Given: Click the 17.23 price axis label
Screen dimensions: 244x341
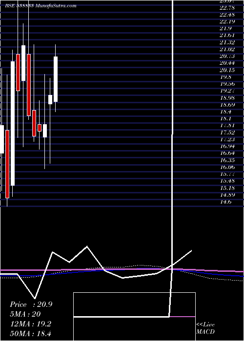Looking at the screenshot, I should tap(227, 139).
